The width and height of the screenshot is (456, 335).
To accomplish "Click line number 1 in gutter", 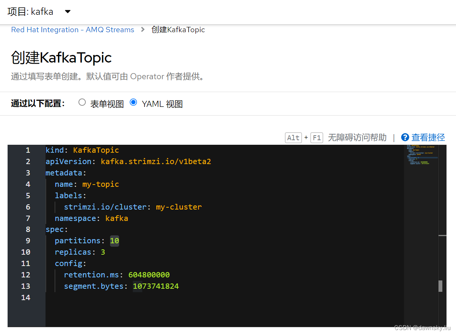I will pyautogui.click(x=28, y=150).
